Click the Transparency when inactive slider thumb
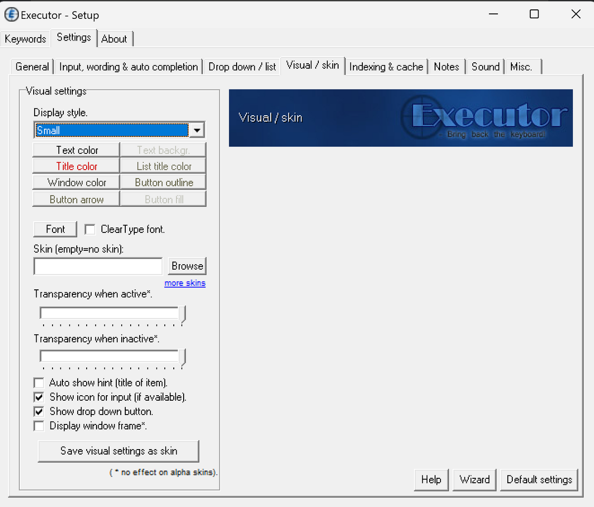594x507 pixels. coord(183,358)
